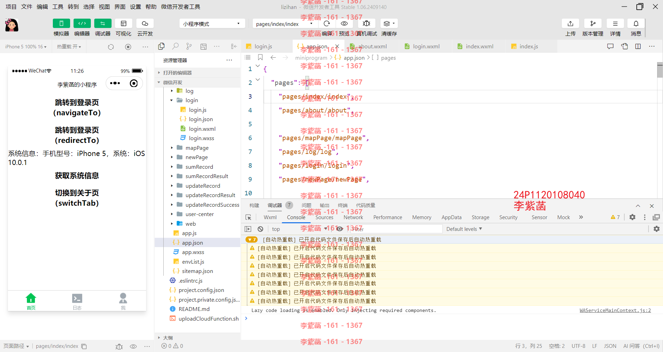Switch to the about.wxml editor tab
This screenshot has height=352, width=663.
click(372, 47)
